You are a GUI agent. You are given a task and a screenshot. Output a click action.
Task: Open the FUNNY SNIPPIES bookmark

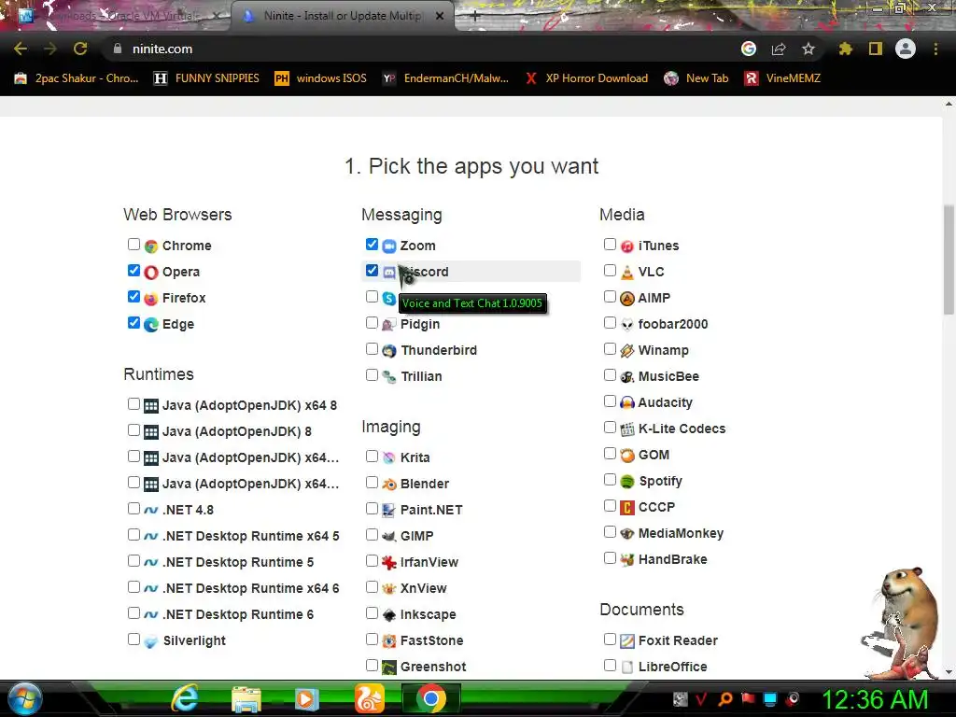(x=206, y=78)
